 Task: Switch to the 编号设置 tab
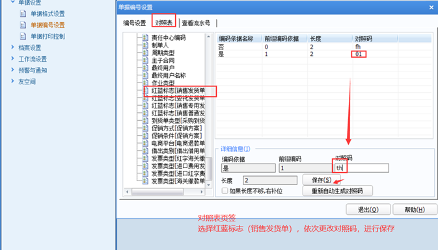(x=135, y=23)
